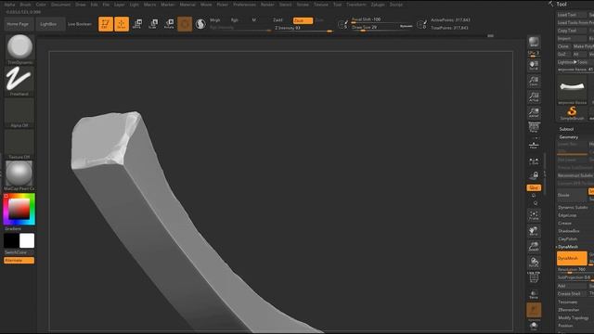Toggle M material channel

tap(253, 20)
